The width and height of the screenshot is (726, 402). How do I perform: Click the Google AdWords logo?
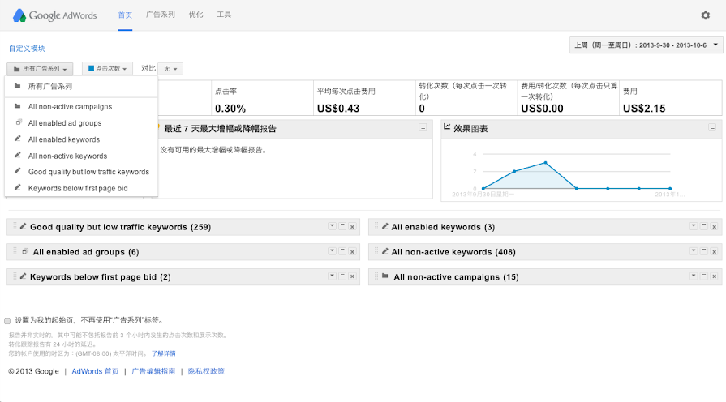pos(54,15)
